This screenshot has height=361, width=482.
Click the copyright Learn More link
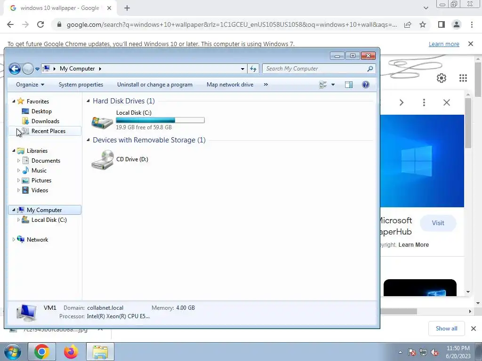[413, 244]
